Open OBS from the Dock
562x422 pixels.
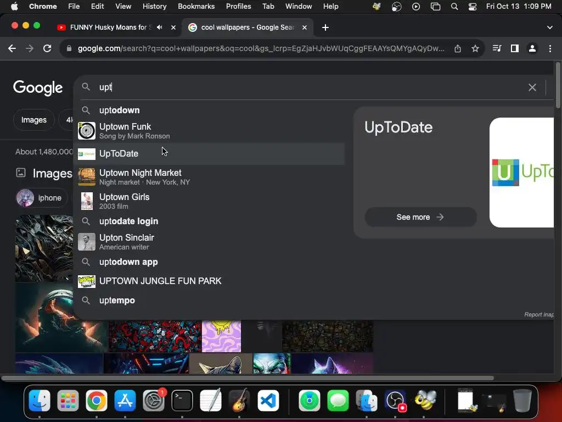pyautogui.click(x=396, y=400)
